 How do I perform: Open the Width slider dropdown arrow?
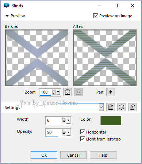click(x=69, y=120)
